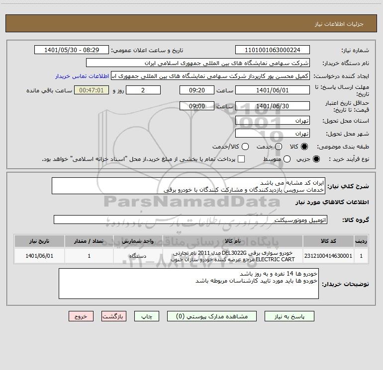383x370 pixels.
Task: Click the پاسخ به نیاز button
Action: [289, 316]
